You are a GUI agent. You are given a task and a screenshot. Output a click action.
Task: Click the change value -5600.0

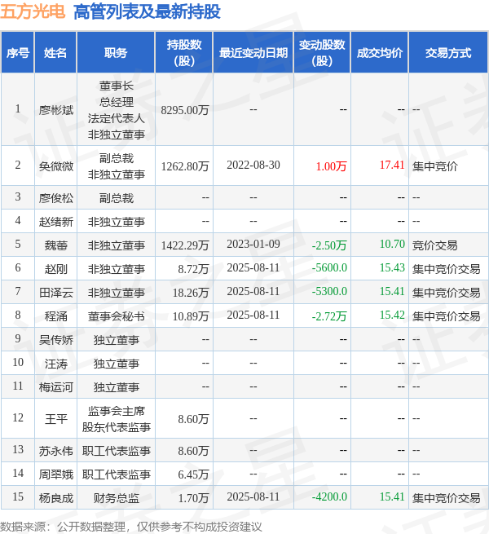tap(329, 267)
